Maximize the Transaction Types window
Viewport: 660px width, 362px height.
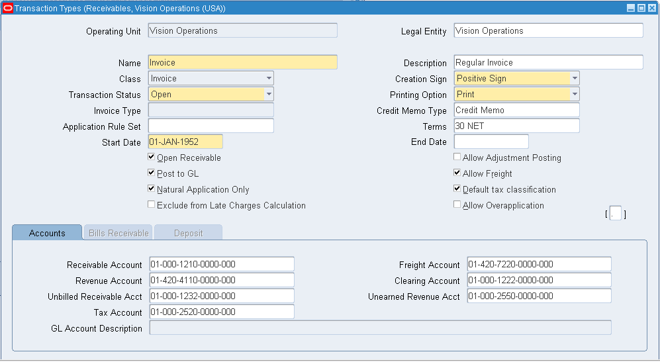[641, 9]
